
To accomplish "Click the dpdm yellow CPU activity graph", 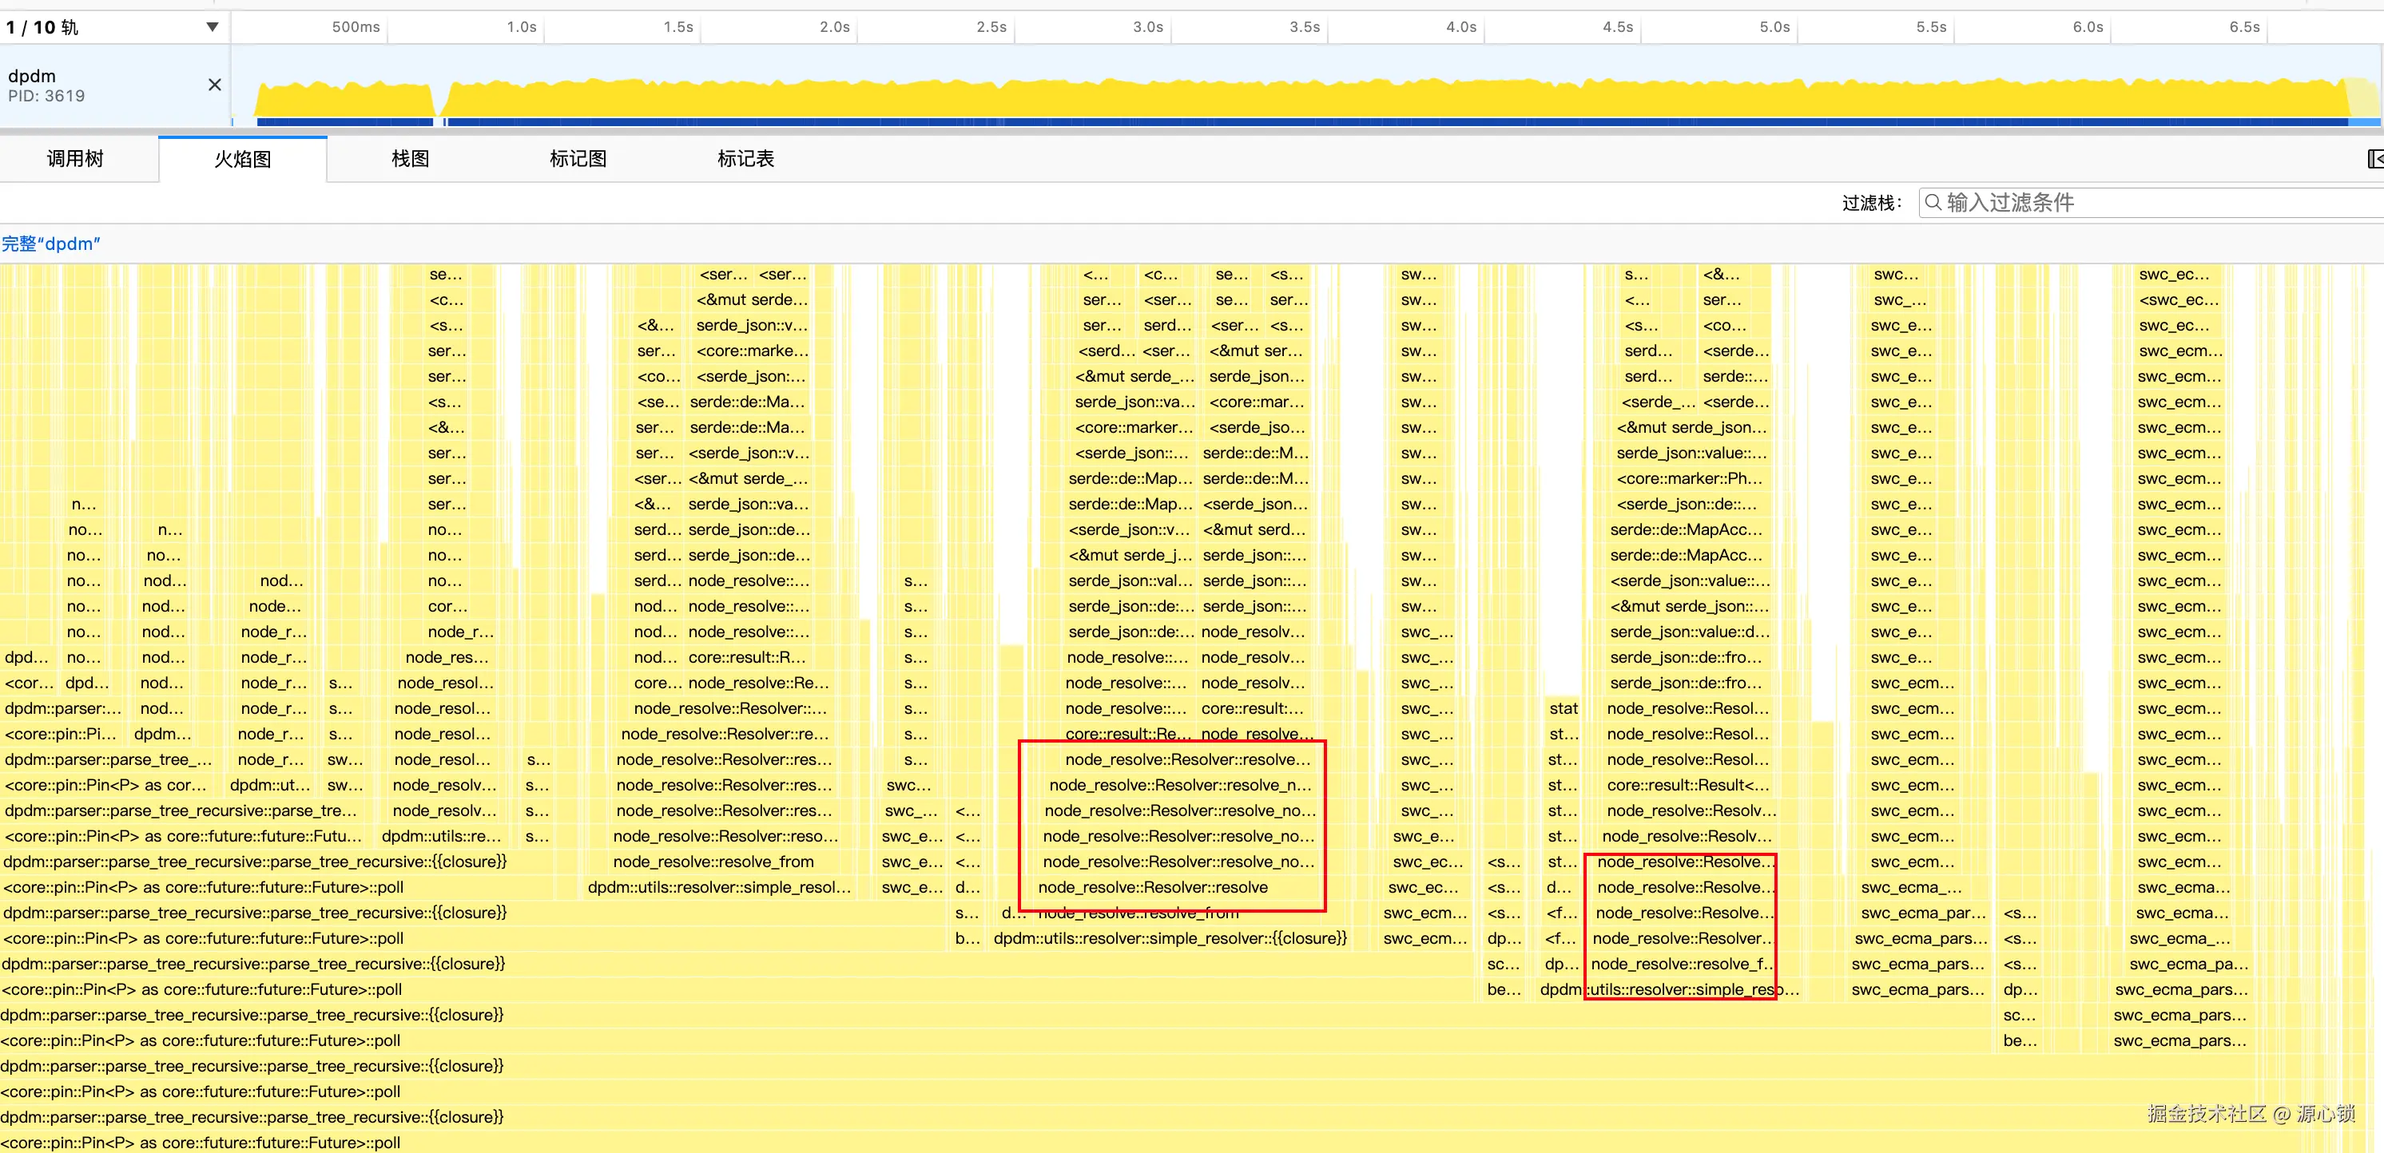I will 1296,100.
